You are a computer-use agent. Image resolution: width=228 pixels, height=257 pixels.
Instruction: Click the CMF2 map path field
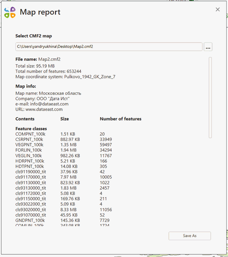tap(109, 47)
